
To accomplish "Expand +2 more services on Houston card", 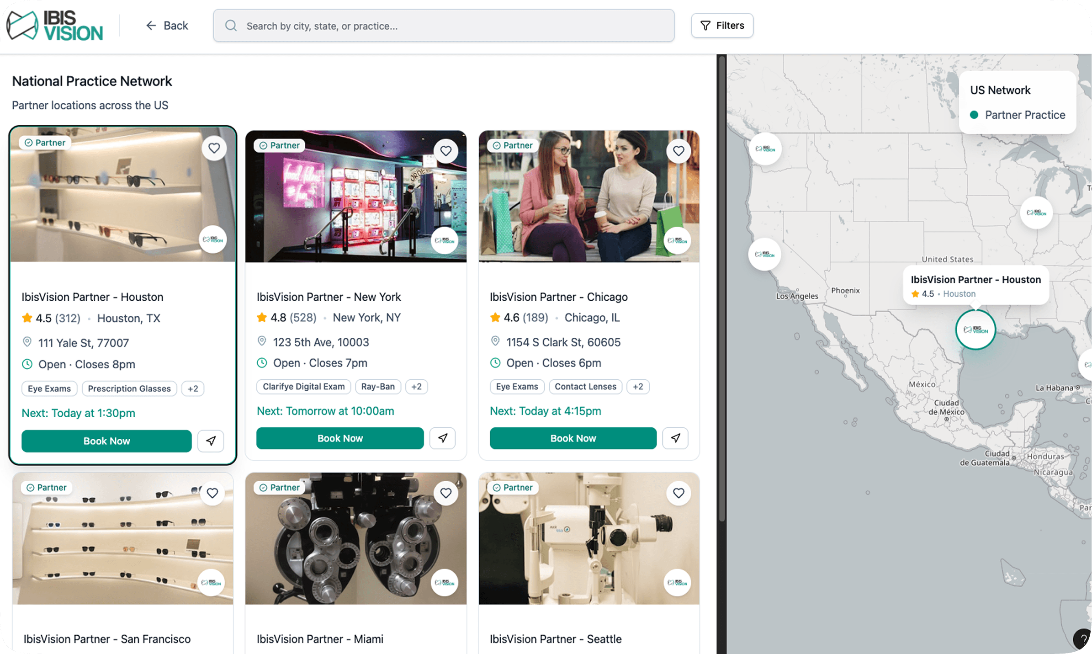I will coord(193,388).
